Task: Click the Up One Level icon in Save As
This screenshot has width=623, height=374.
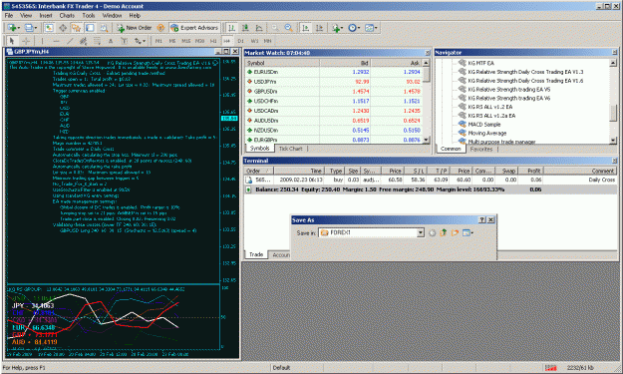Action: pos(444,233)
